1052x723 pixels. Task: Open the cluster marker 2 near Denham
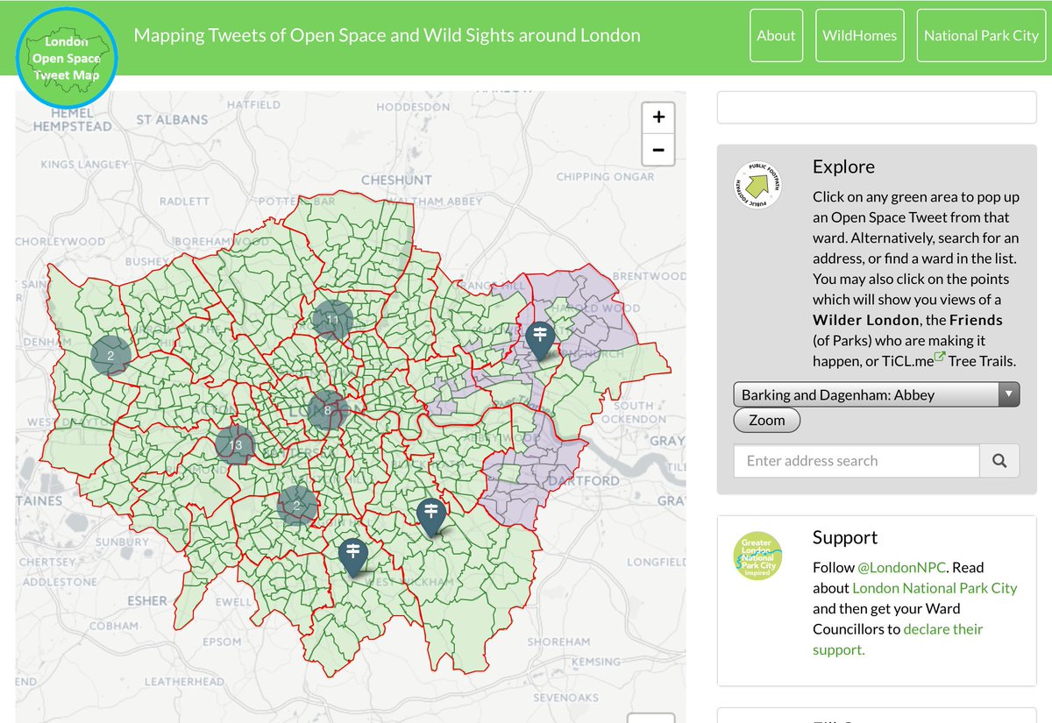[x=110, y=355]
